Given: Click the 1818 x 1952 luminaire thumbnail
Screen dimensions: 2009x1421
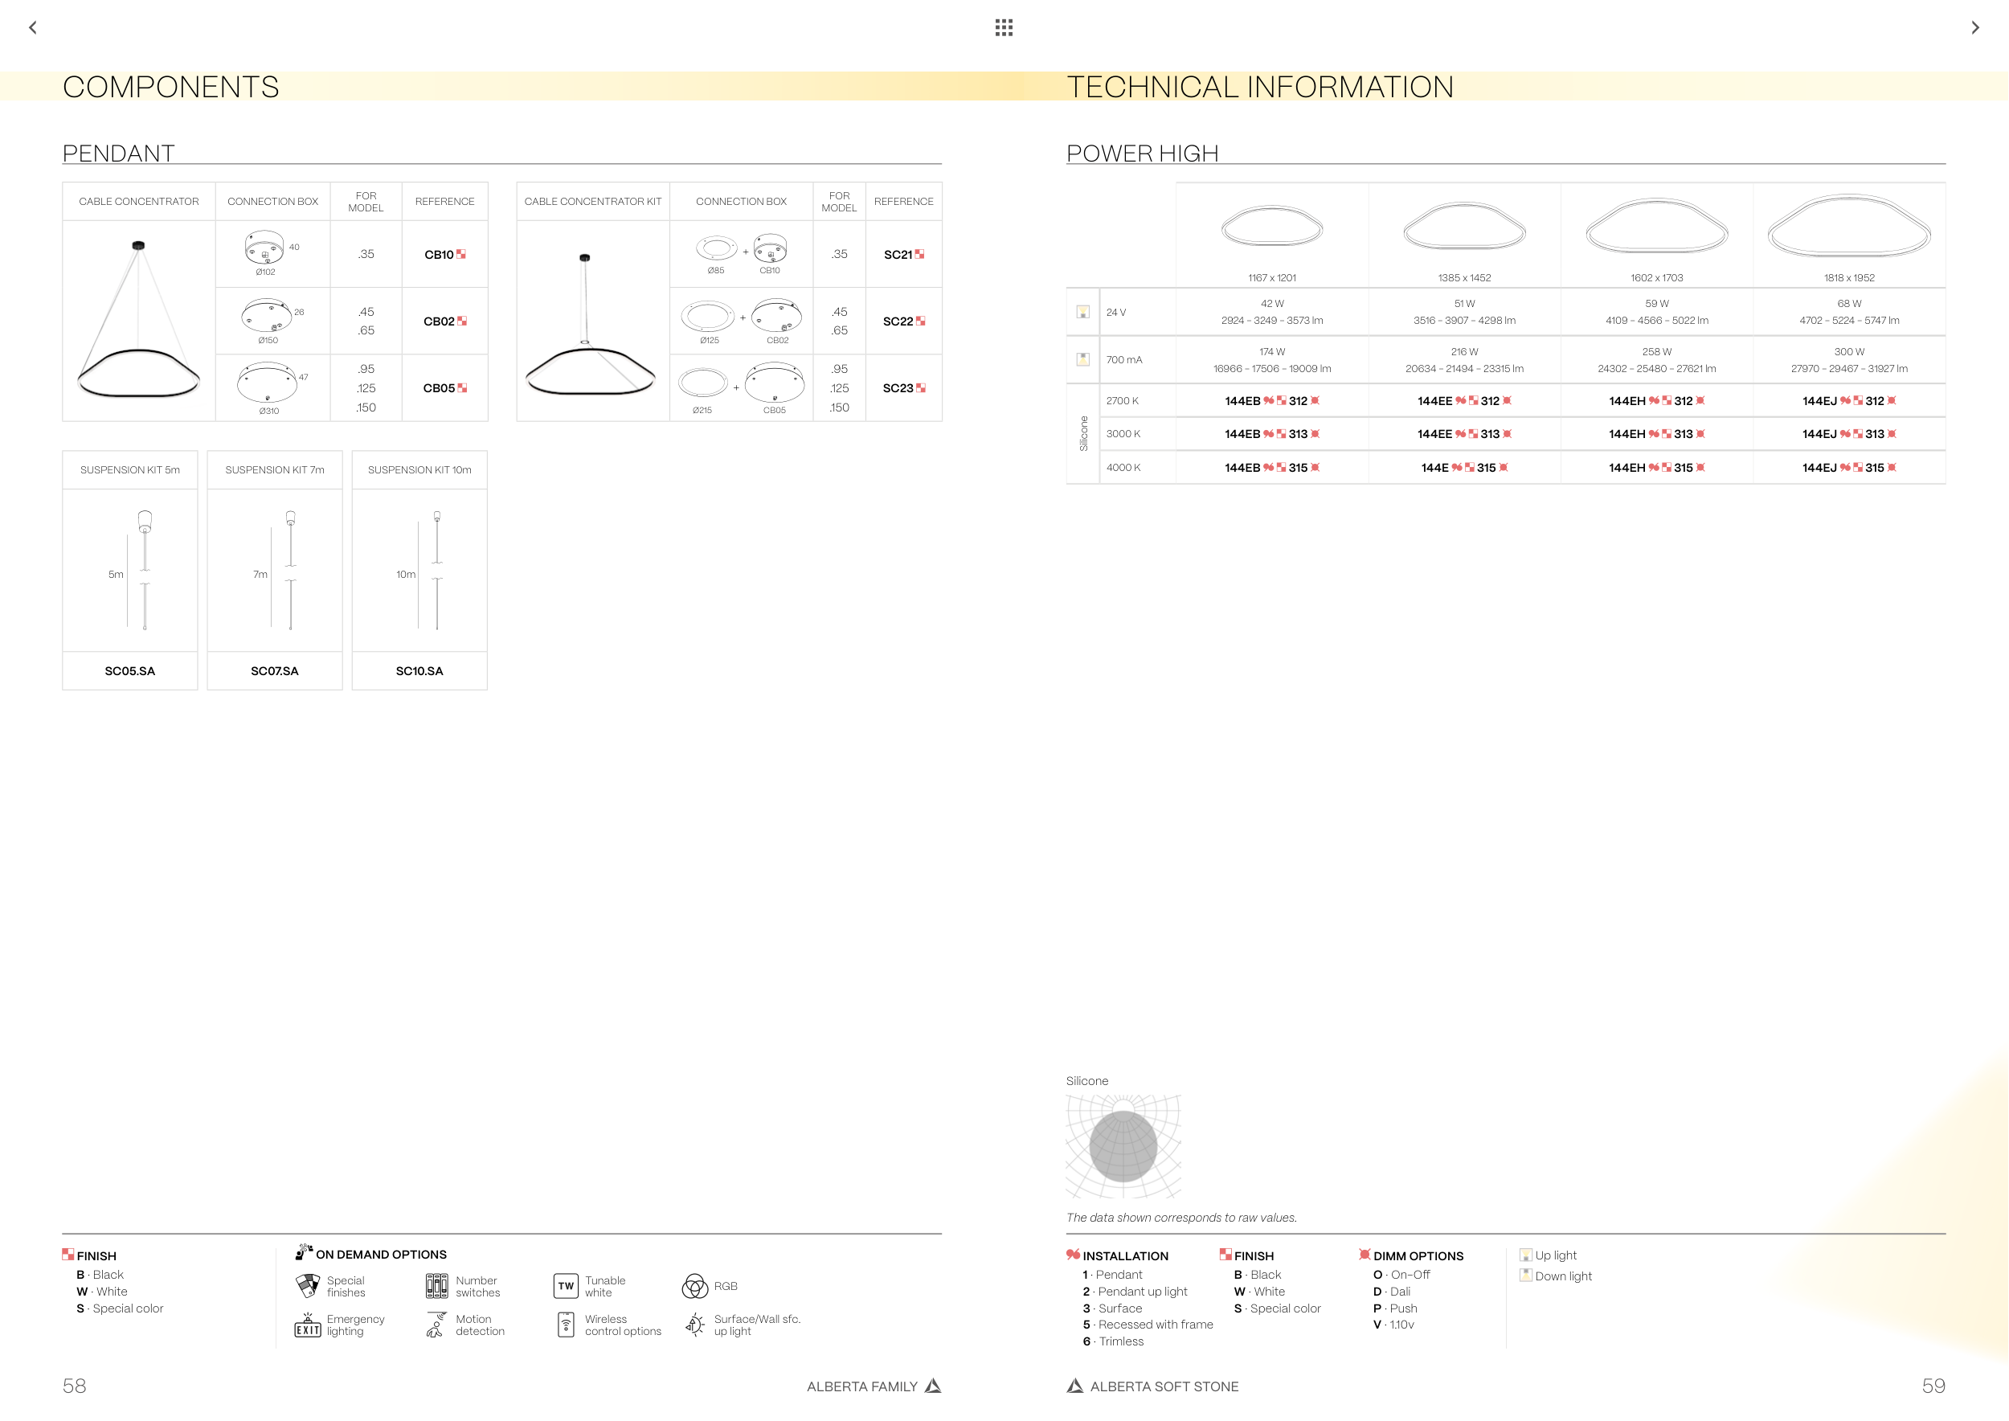Looking at the screenshot, I should tap(1849, 227).
